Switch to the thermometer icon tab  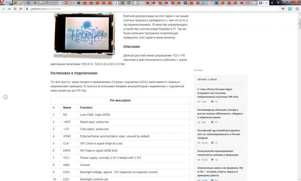tap(116, 3)
